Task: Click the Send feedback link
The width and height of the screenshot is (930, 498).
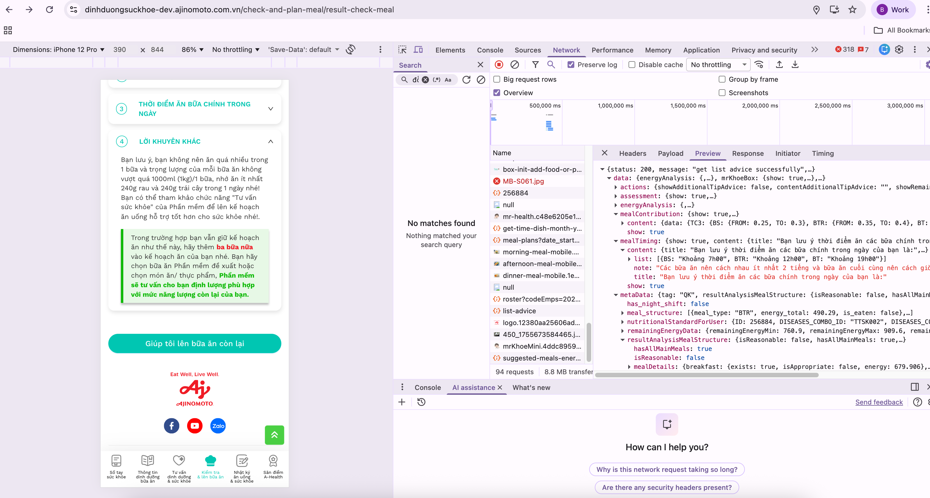Action: point(879,402)
